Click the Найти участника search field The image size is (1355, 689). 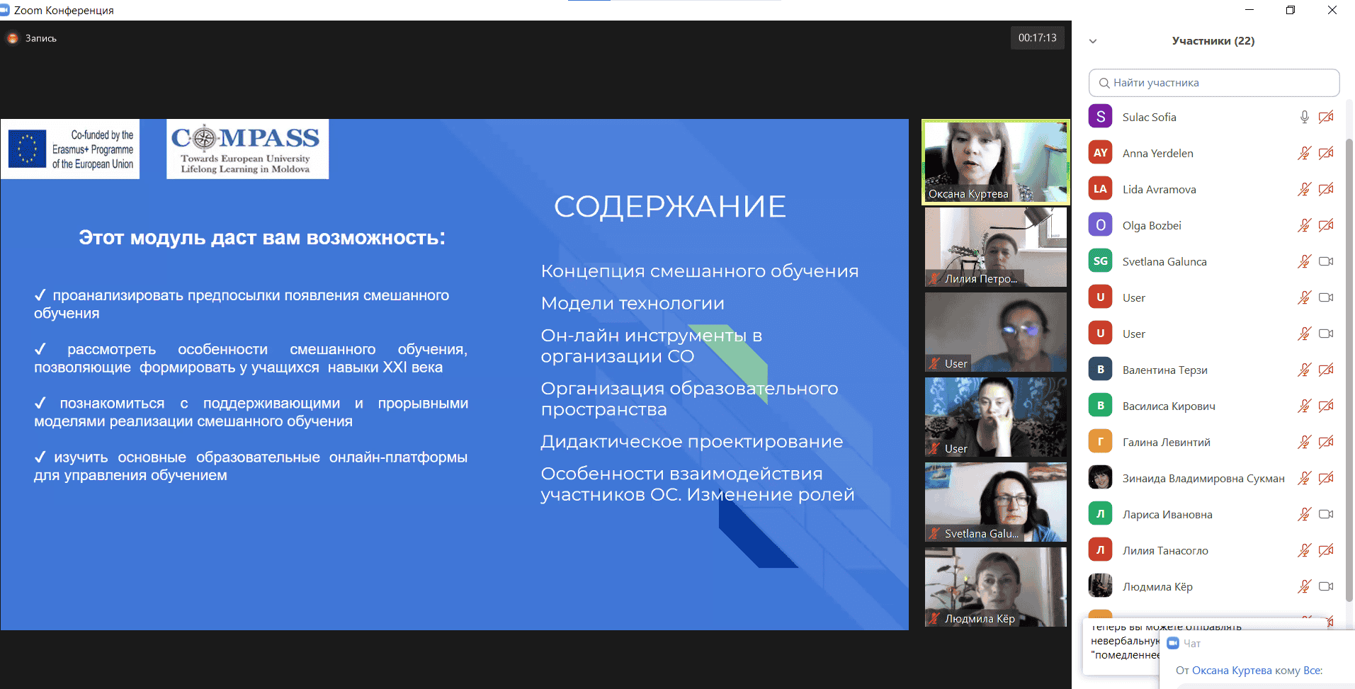pyautogui.click(x=1213, y=83)
